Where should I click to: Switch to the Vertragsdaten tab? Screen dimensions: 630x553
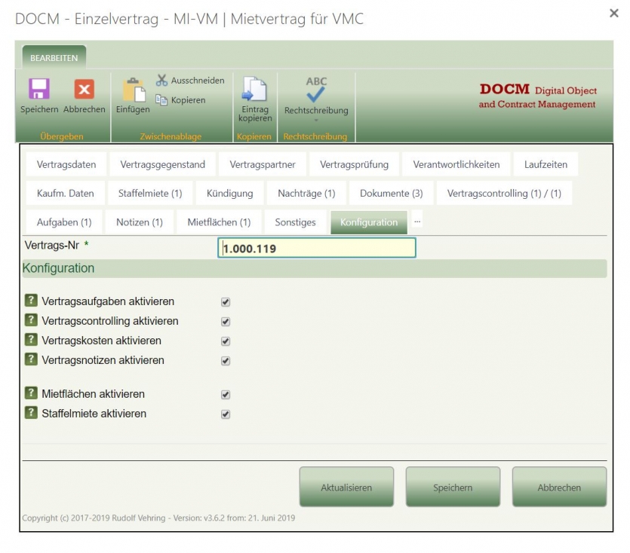(66, 164)
